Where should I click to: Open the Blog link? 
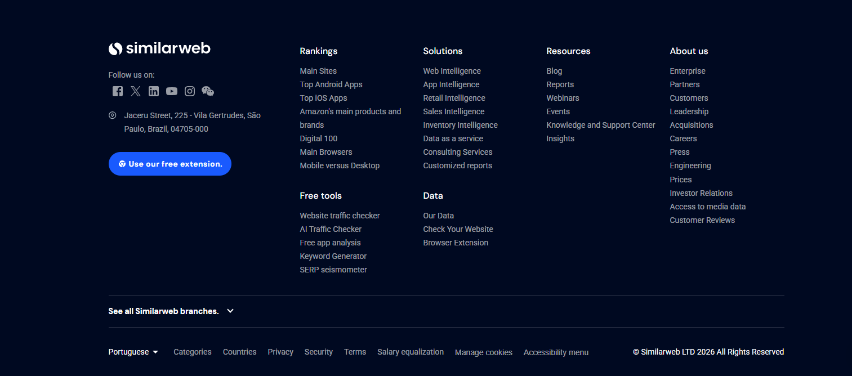coord(555,71)
